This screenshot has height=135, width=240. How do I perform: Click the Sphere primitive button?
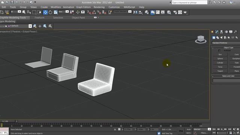(220, 58)
